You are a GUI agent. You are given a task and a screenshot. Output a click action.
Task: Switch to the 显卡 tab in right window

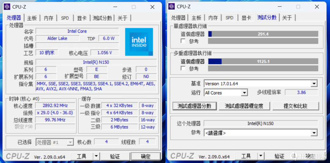(x=247, y=18)
